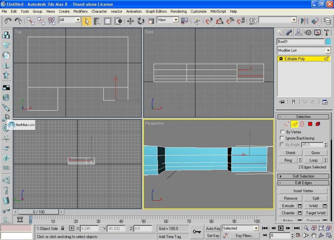Choose the Rectangular Selection Region tool
Screen dimensions: 334x240
click(108, 21)
